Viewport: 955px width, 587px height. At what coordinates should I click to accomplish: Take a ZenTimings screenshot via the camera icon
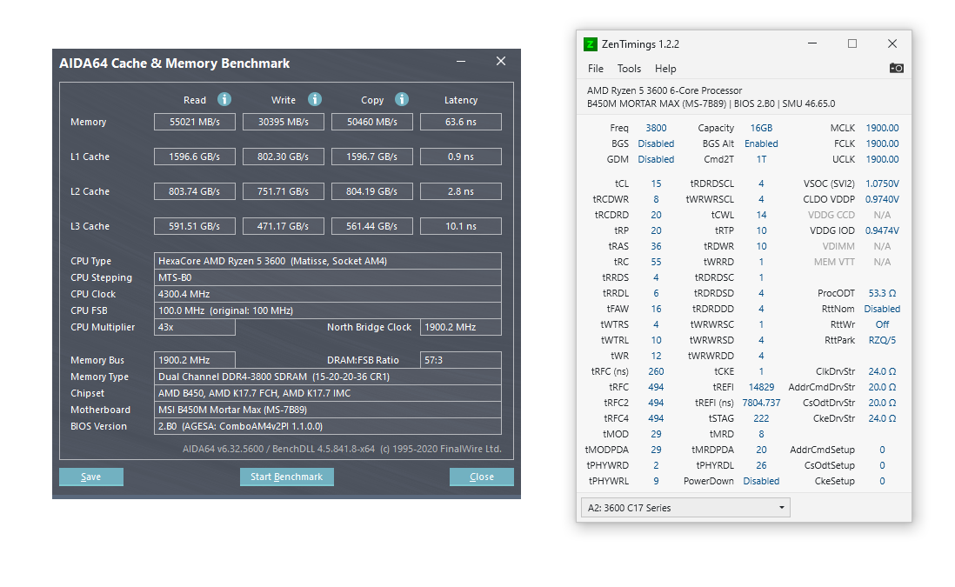click(x=896, y=68)
